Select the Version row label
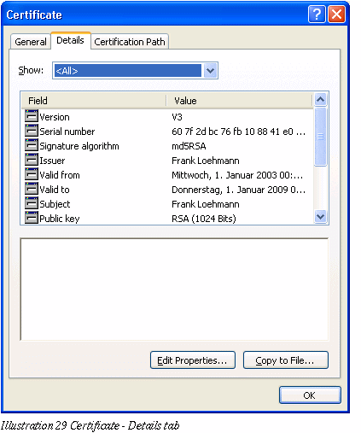Image resolution: width=361 pixels, height=433 pixels. coord(55,117)
